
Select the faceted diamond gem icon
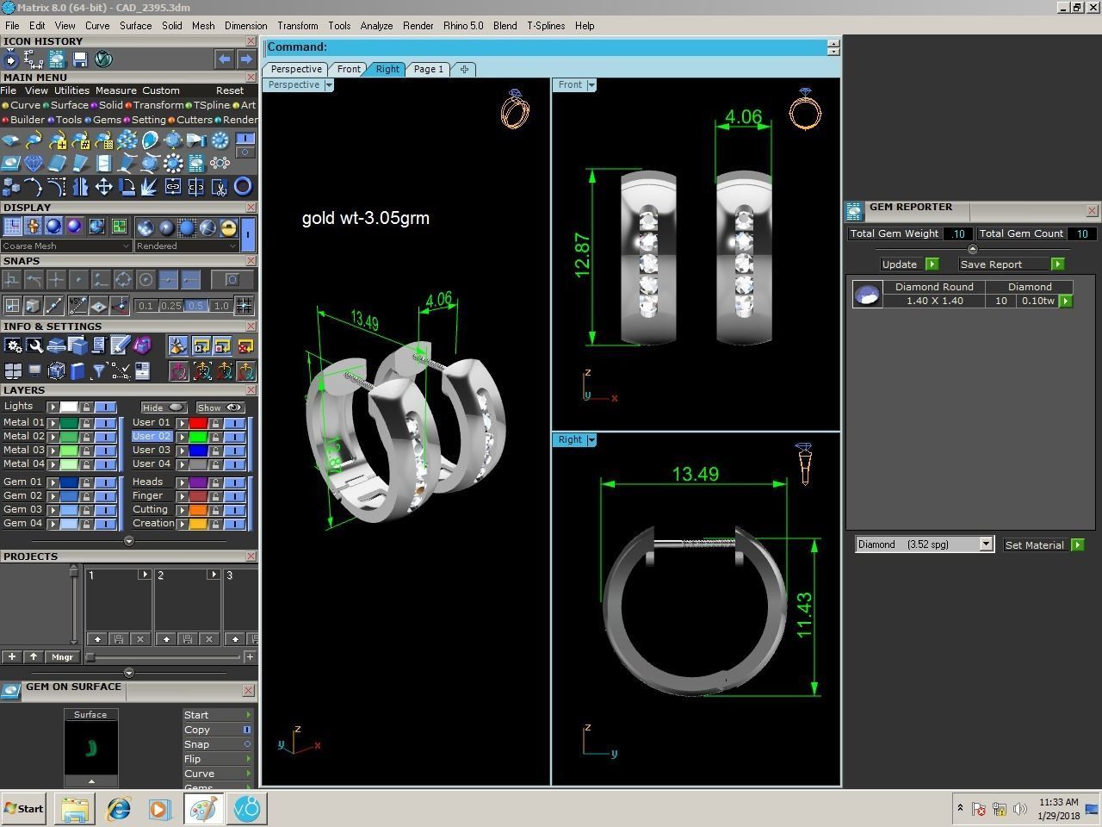34,163
